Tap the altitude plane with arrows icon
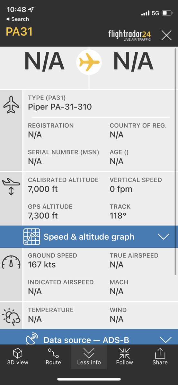Viewport: 178px width, 385px height. 11,187
